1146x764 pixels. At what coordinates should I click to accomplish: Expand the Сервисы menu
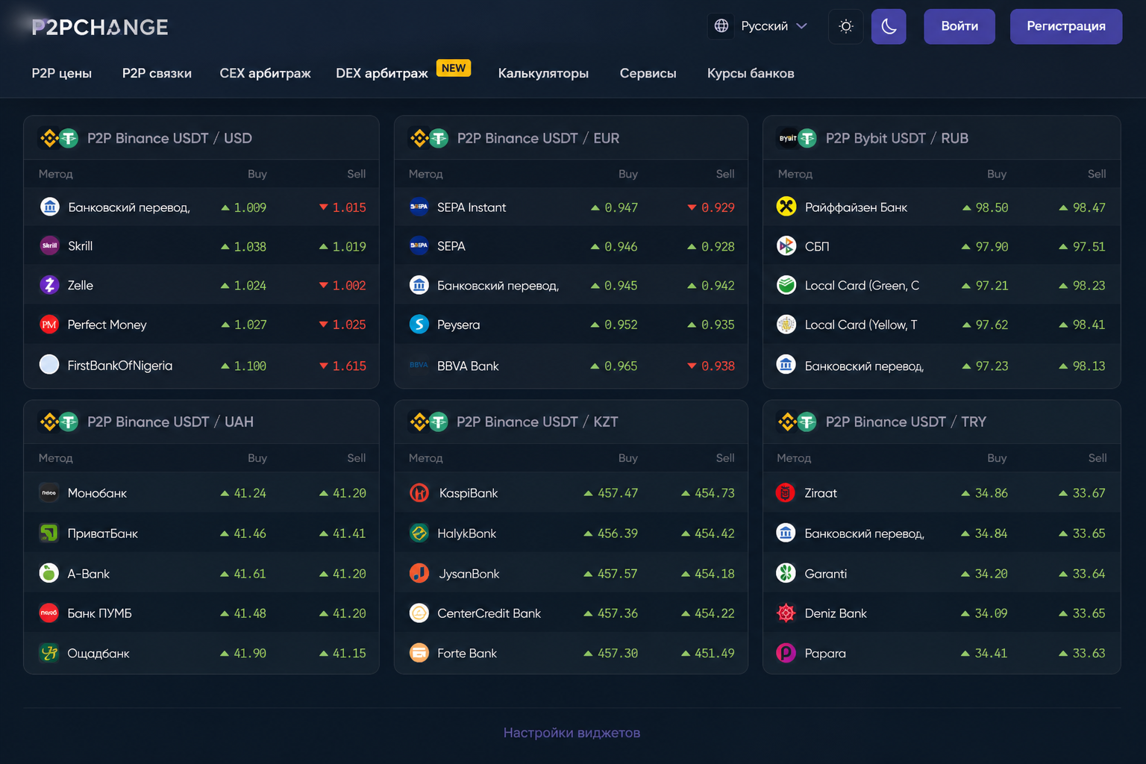[x=648, y=73]
